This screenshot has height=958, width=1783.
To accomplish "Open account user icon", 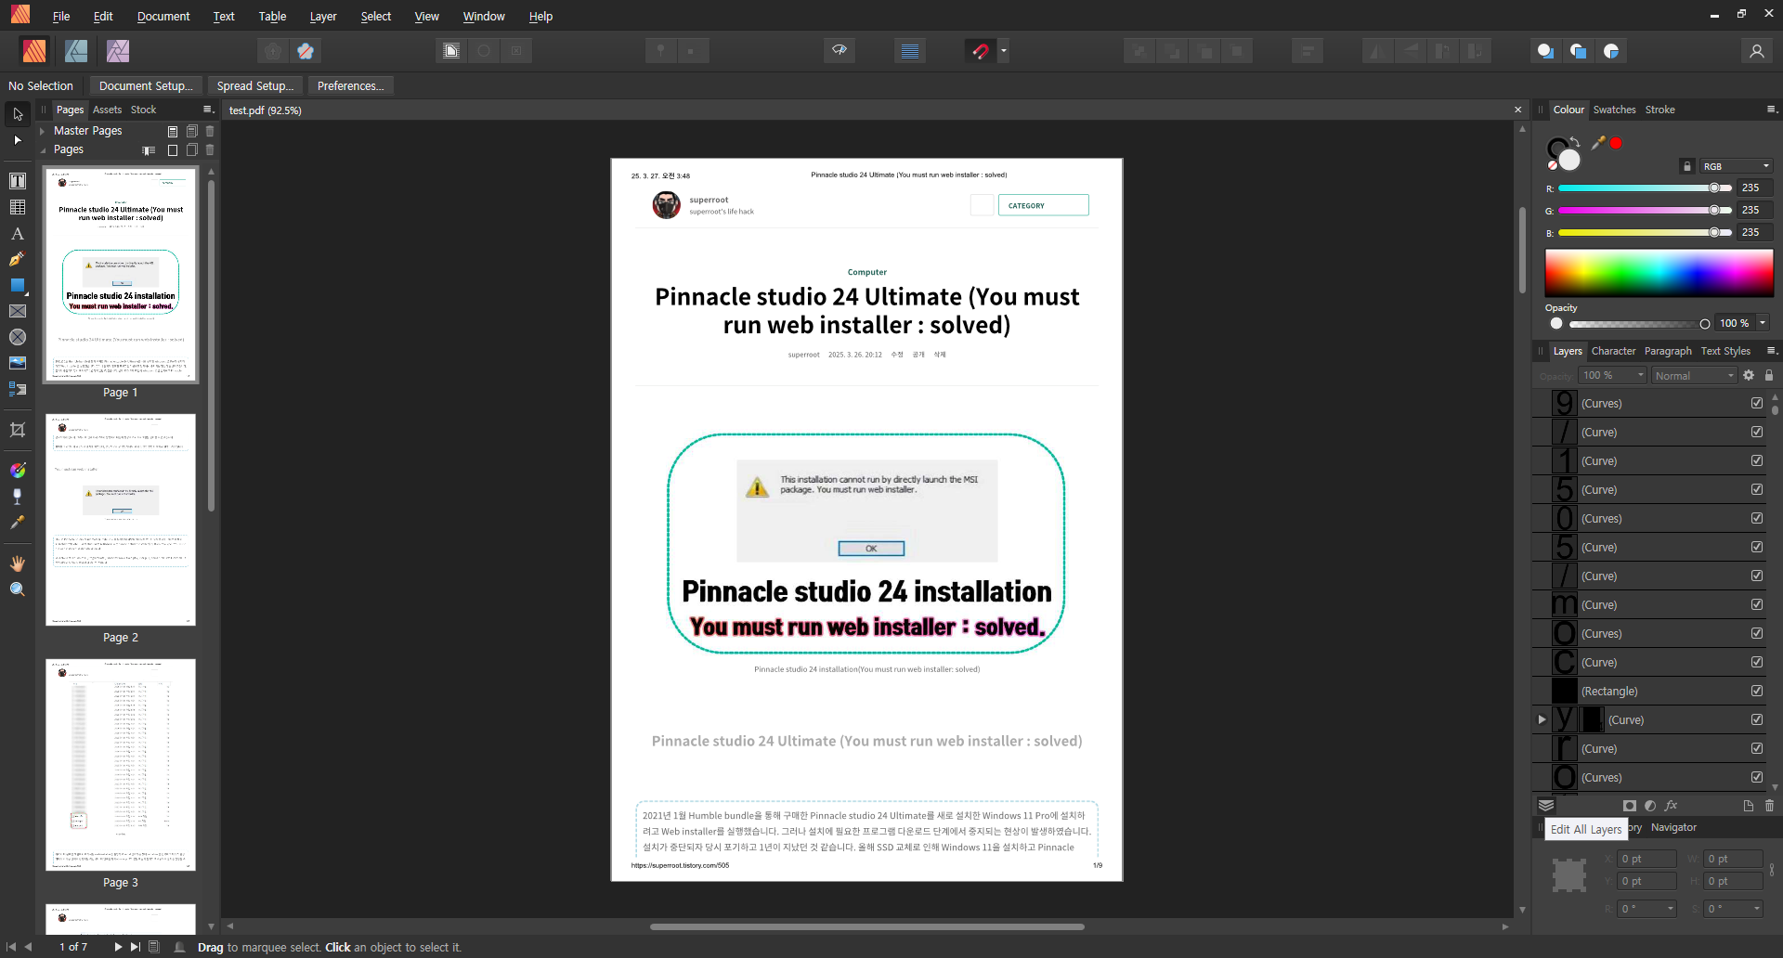I will [x=1756, y=51].
